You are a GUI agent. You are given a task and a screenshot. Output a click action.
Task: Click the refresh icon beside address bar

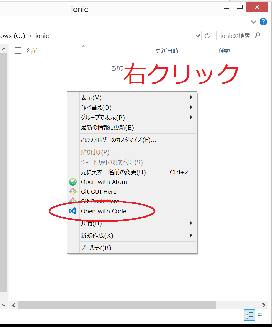coord(207,36)
